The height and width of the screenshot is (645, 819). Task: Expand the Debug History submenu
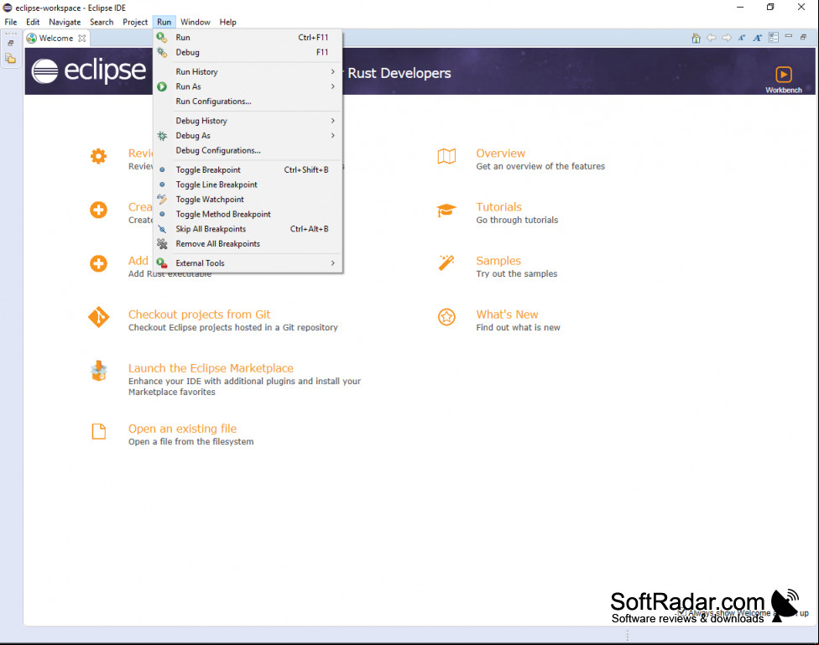click(x=248, y=121)
